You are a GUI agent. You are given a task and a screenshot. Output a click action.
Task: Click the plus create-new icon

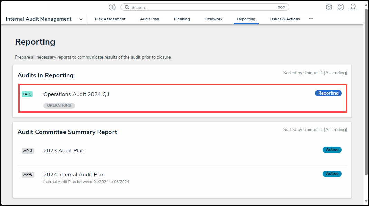coord(112,7)
